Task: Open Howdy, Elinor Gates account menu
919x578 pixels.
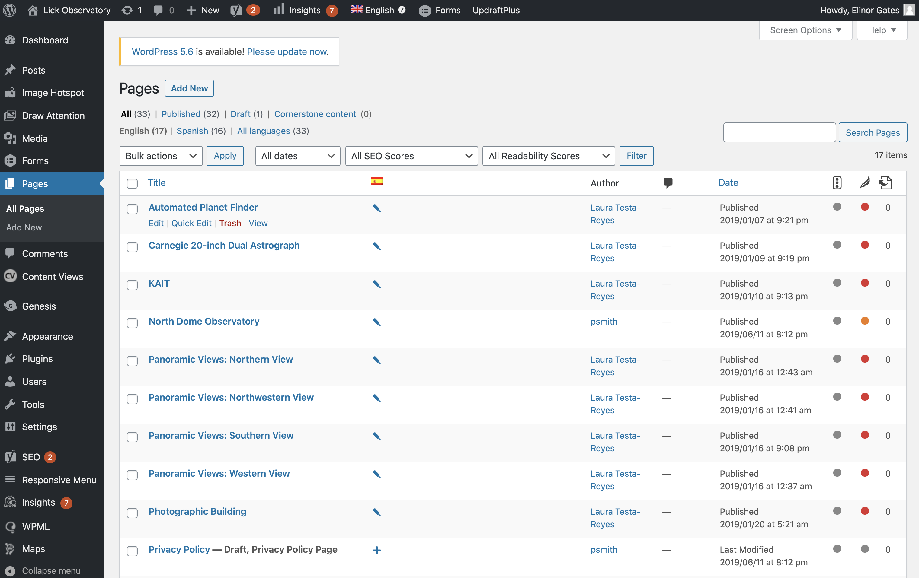Action: [x=867, y=10]
